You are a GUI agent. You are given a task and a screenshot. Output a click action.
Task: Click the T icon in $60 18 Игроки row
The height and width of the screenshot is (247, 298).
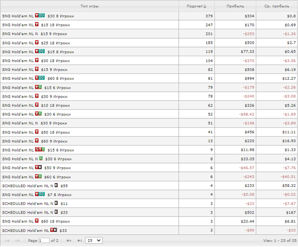37,221
